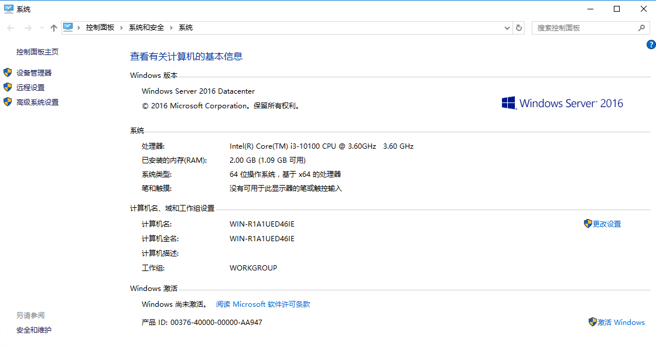This screenshot has height=346, width=656.
Task: Click the shield icon beside 远程设置
Action: (8, 87)
